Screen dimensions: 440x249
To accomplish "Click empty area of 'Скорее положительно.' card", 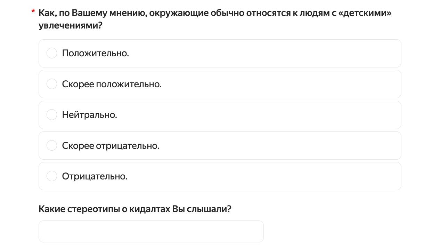I will tap(278, 84).
